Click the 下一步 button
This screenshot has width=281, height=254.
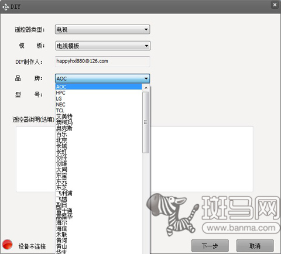pyautogui.click(x=210, y=246)
